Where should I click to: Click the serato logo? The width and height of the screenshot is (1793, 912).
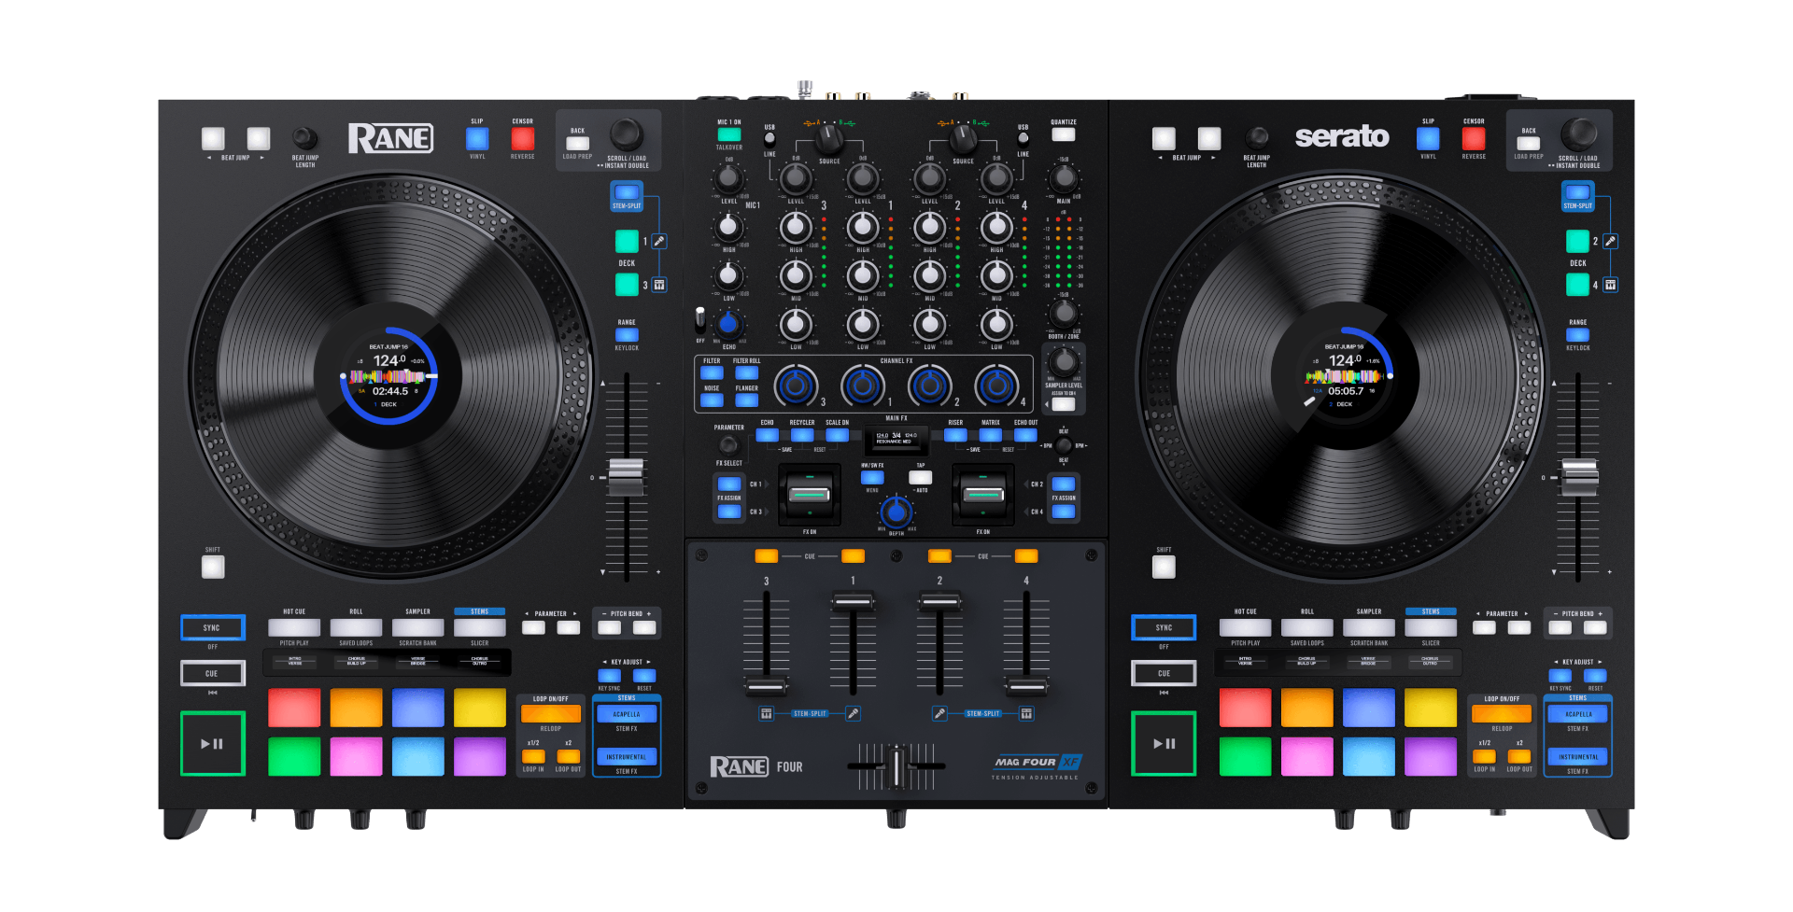tap(1343, 136)
